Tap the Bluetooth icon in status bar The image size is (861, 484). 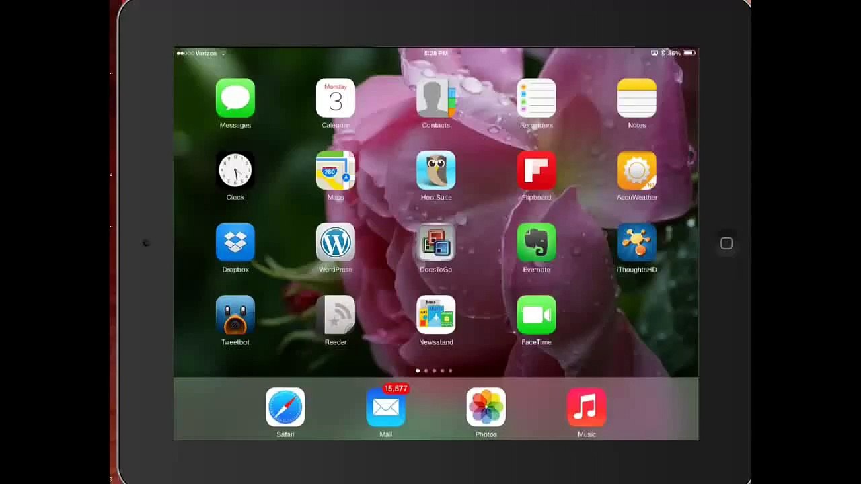click(663, 53)
